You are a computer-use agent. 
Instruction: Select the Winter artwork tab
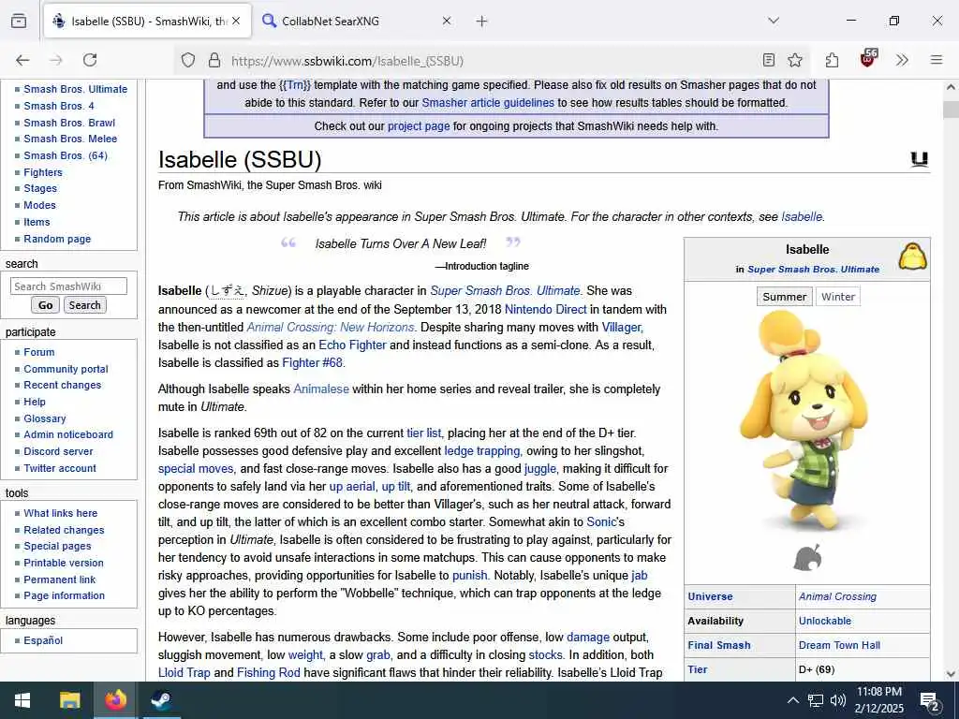[838, 297]
